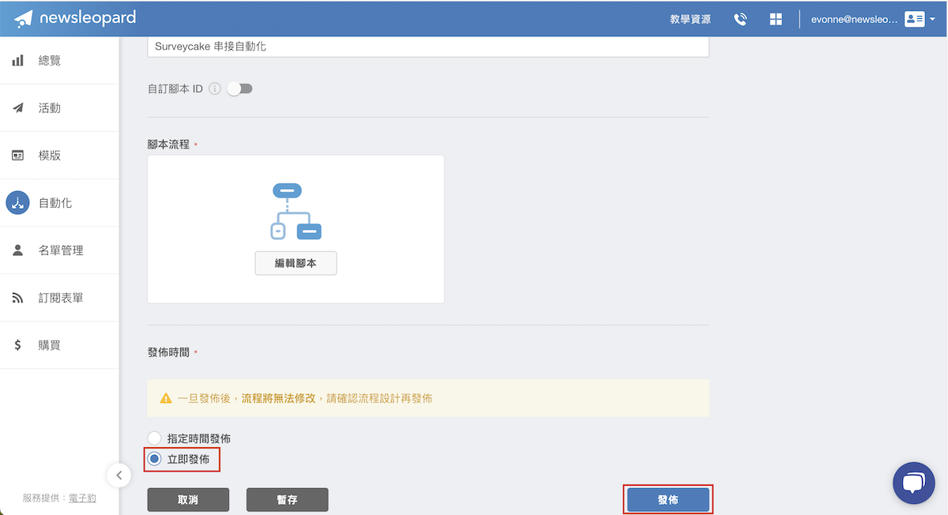948x515 pixels.
Task: Go to 訂閱表單 in sidebar
Action: coord(59,298)
